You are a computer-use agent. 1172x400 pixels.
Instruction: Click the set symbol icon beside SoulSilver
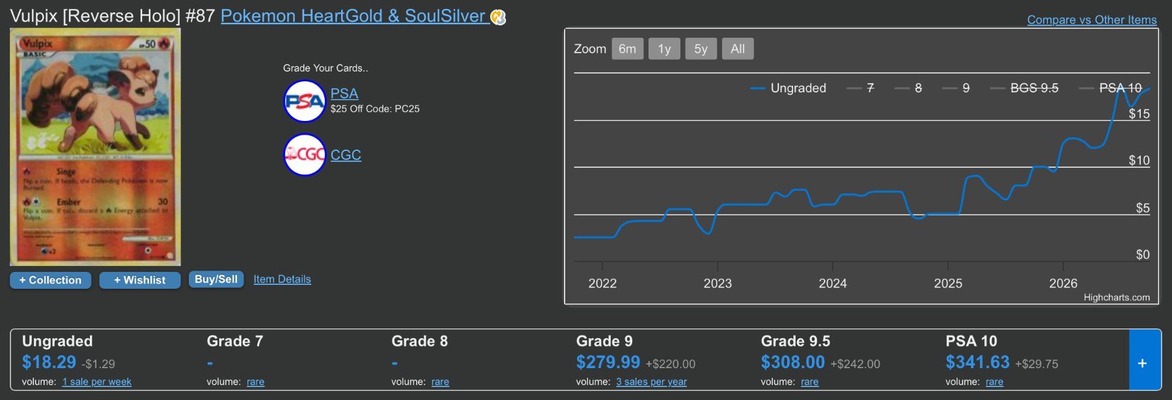498,17
